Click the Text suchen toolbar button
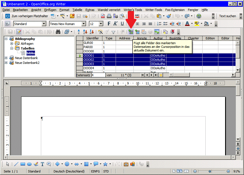Viewport: 244px width, 175px height. tap(228, 16)
